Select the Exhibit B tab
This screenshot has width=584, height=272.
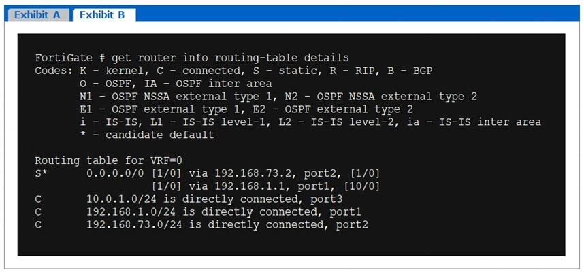102,14
